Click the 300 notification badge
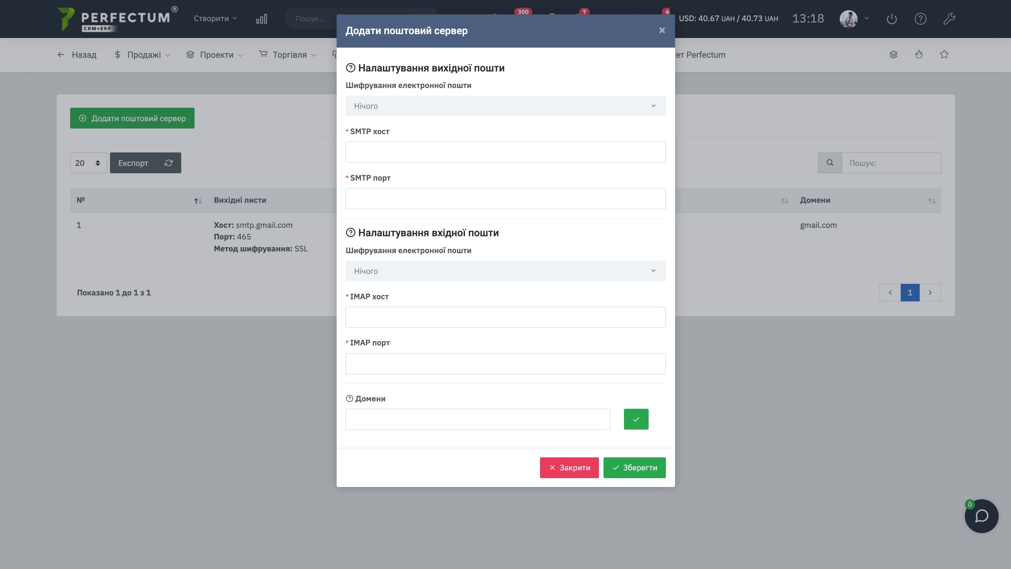 tap(523, 12)
